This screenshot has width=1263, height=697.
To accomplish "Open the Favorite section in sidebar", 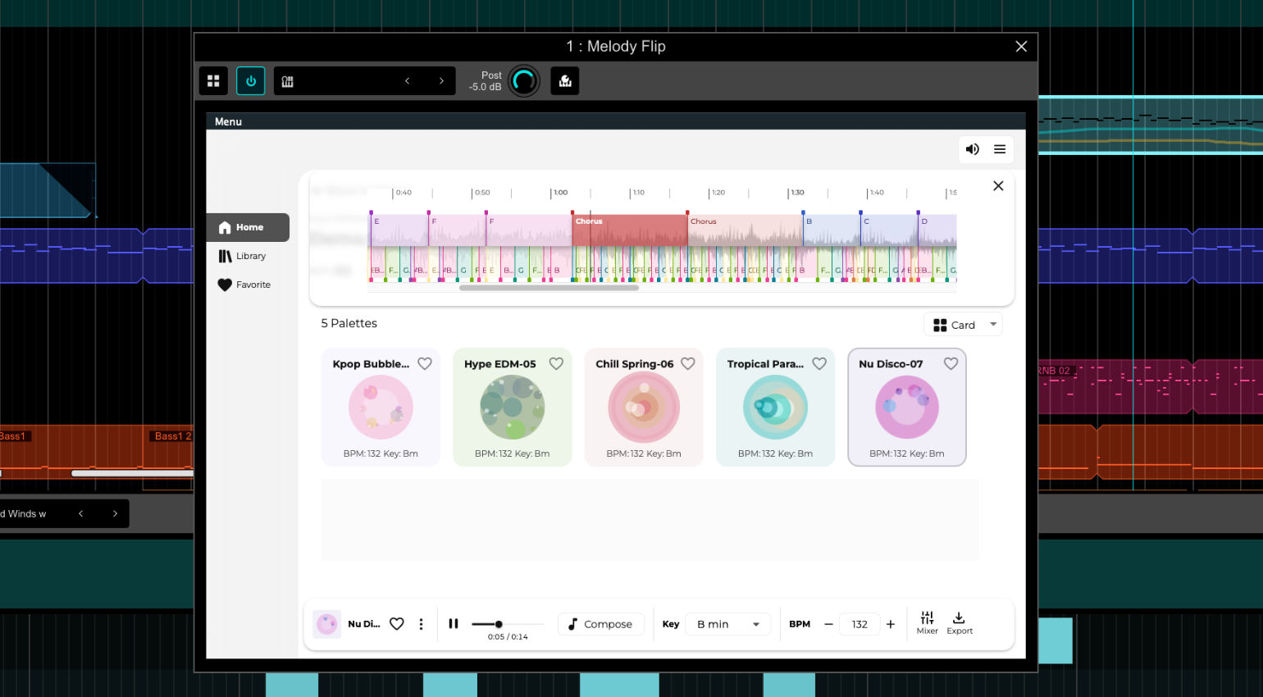I will [248, 285].
